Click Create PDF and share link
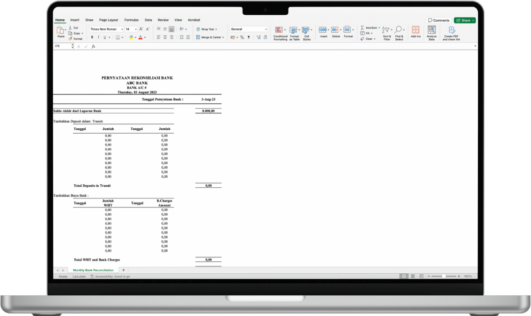 [x=451, y=33]
